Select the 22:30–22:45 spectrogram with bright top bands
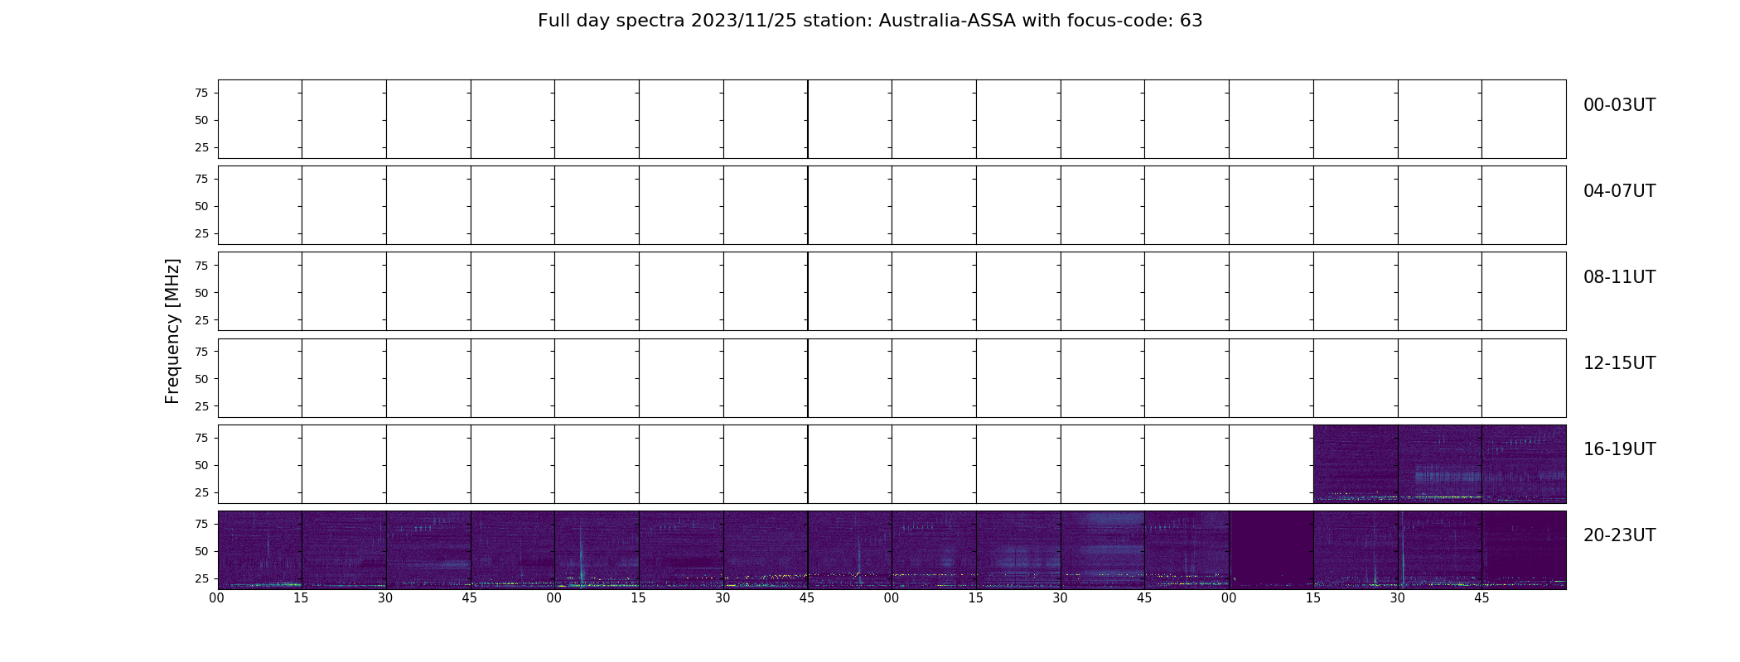The height and width of the screenshot is (662, 1740). [x=1103, y=550]
